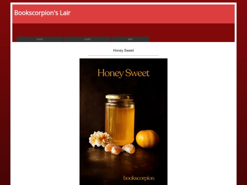Open the Bookscorpion's Lair site title

(x=42, y=13)
